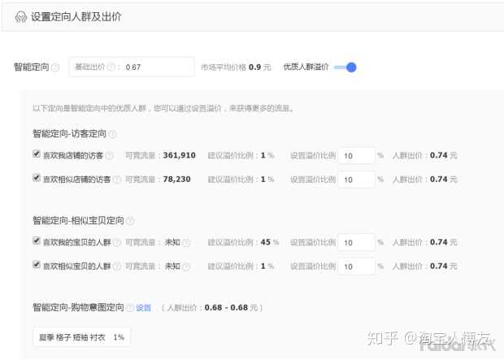This screenshot has height=360, width=504.
Task: Uncheck 喜欢相似宝贝的人群 checkbox
Action: (37, 265)
